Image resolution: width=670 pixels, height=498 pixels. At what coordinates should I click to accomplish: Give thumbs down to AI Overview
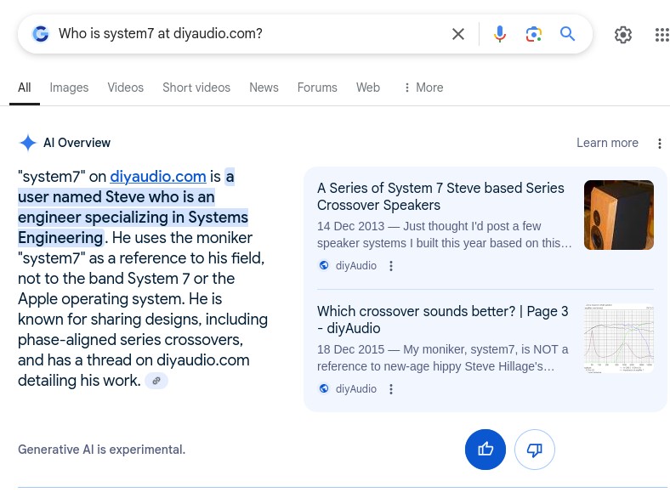(x=535, y=450)
